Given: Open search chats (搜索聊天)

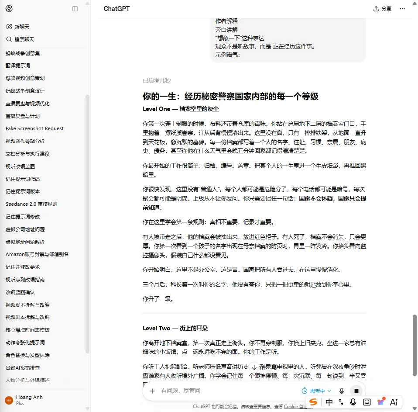Looking at the screenshot, I should pos(20,39).
